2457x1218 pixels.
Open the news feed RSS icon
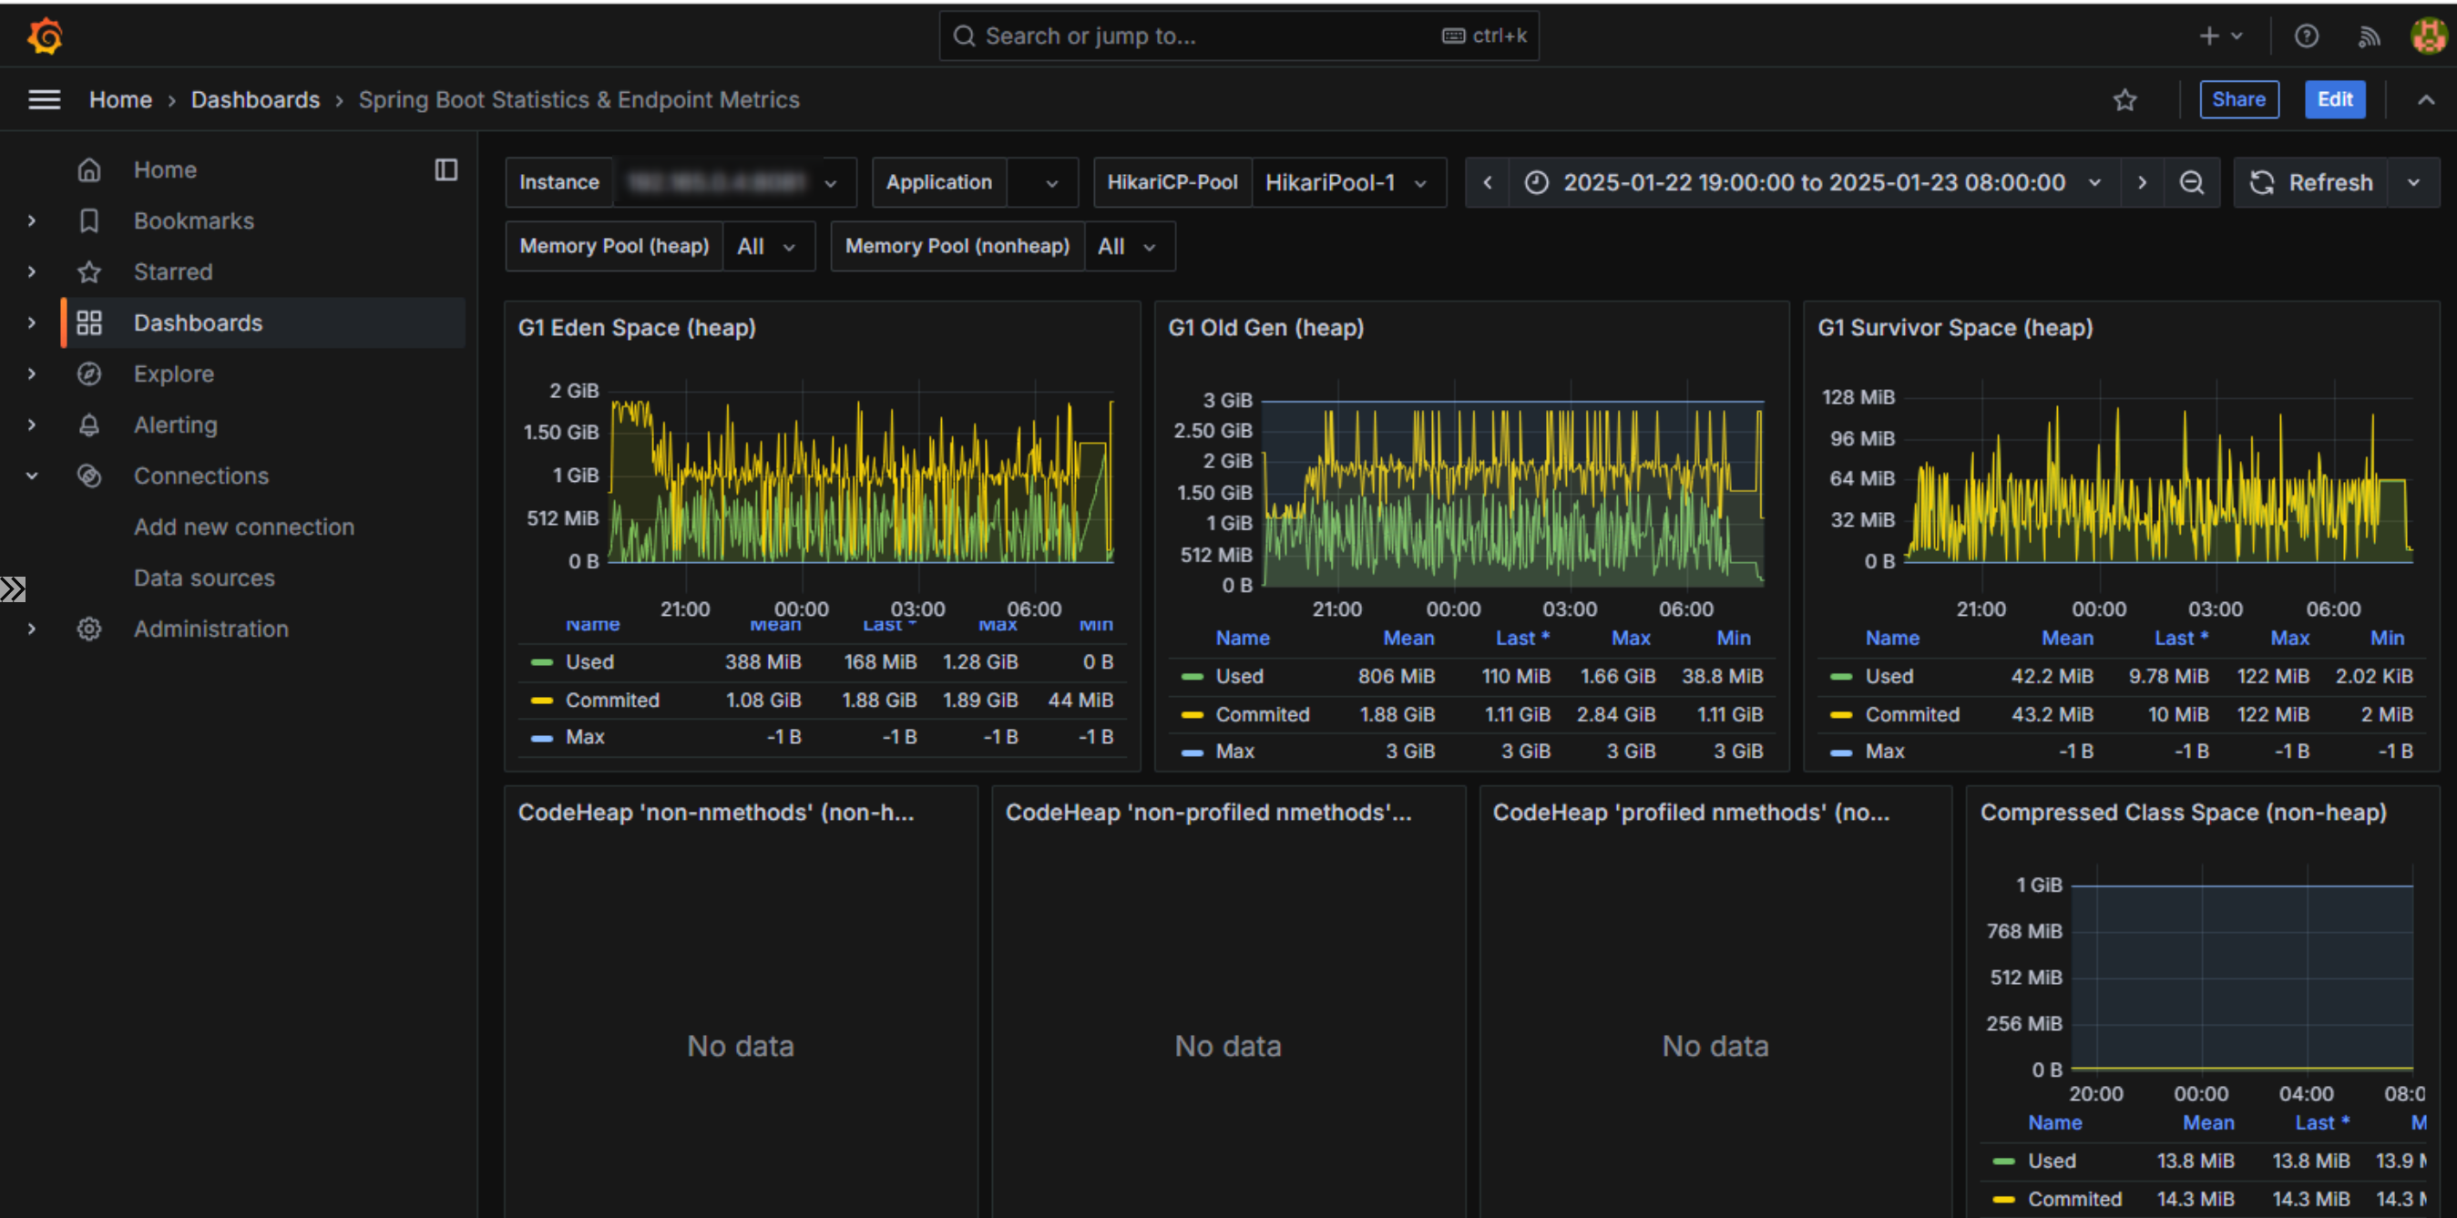2369,36
